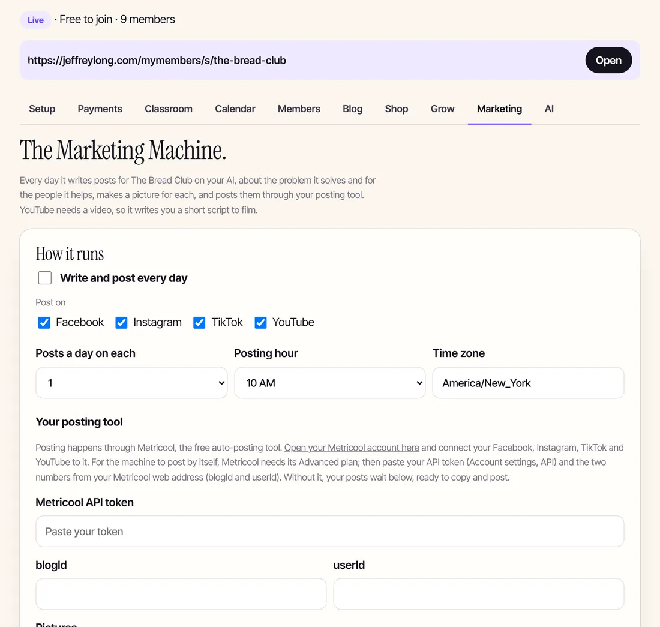Click the bread-club community URL
This screenshot has width=660, height=627.
[157, 61]
